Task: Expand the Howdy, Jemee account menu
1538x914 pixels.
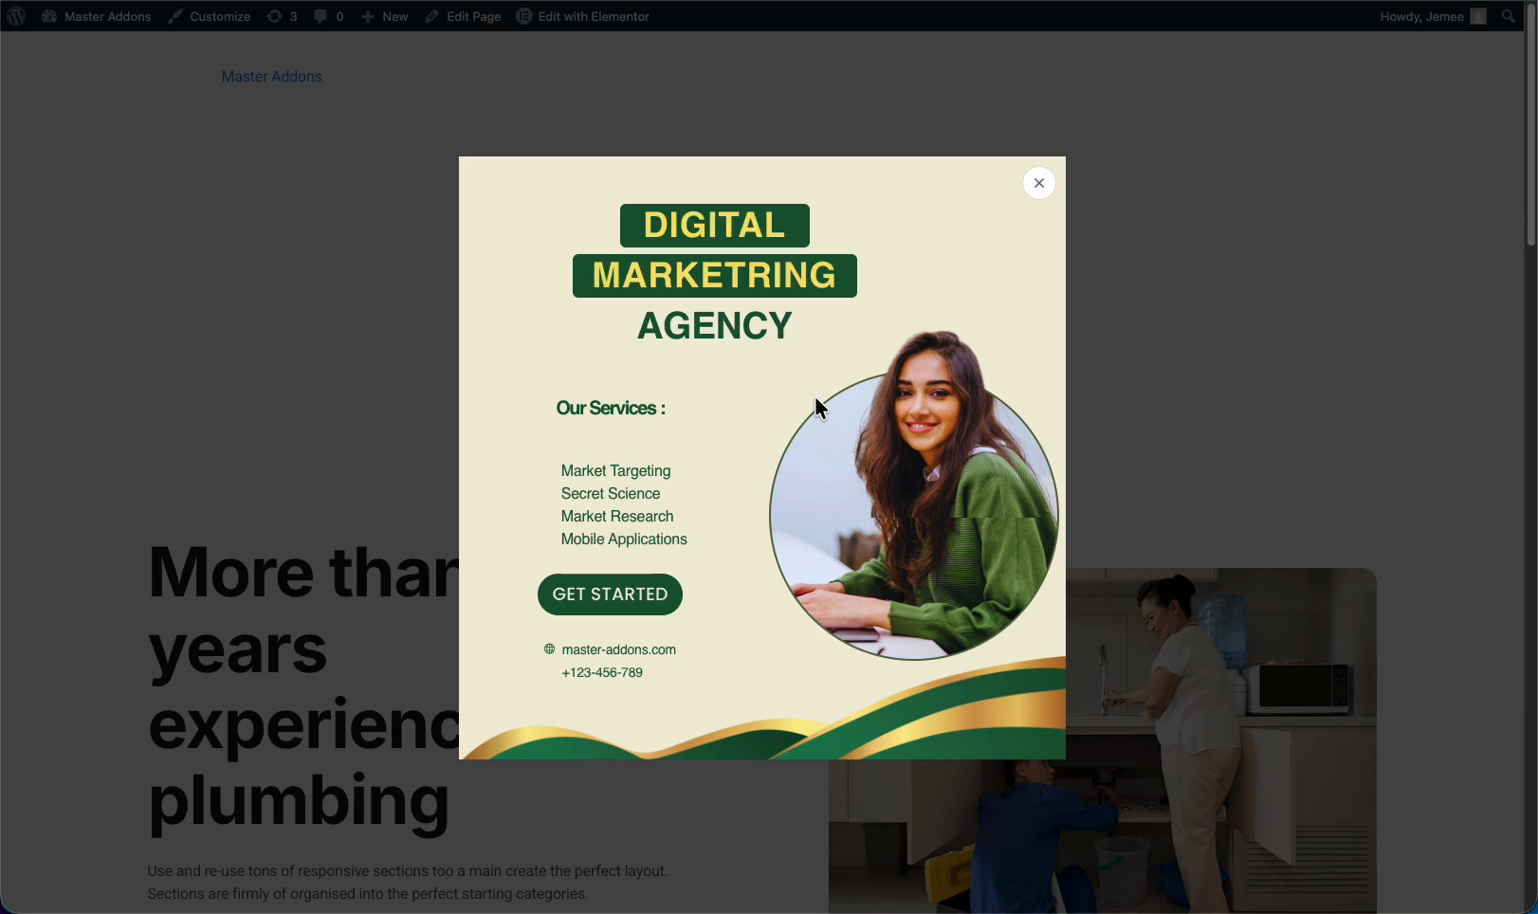Action: [x=1433, y=16]
